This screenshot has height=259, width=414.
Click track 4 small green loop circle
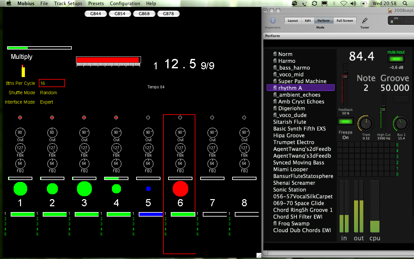[116, 189]
